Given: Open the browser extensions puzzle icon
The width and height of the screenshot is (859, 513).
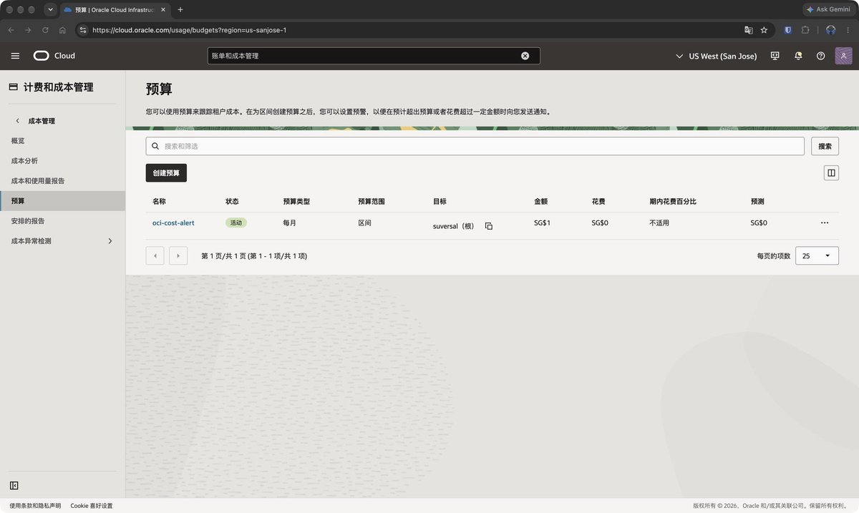Looking at the screenshot, I should [x=805, y=30].
